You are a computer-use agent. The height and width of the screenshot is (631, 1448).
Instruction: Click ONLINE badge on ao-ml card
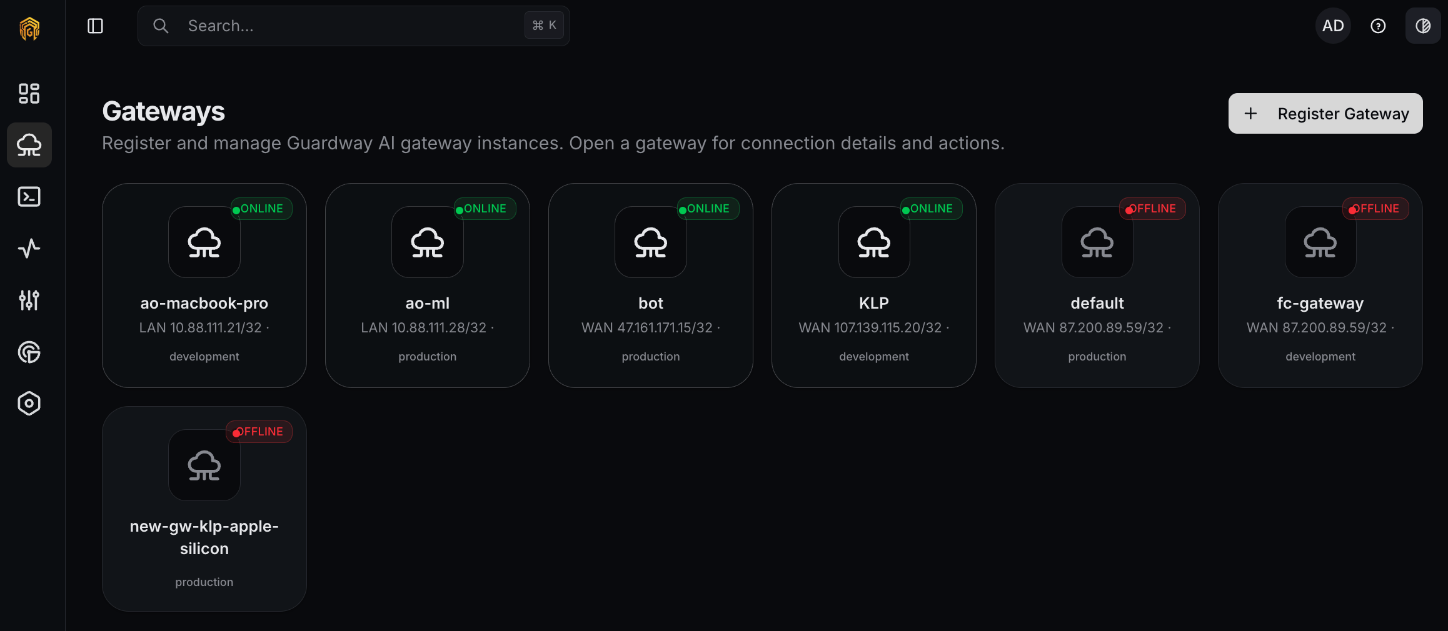[x=485, y=209]
